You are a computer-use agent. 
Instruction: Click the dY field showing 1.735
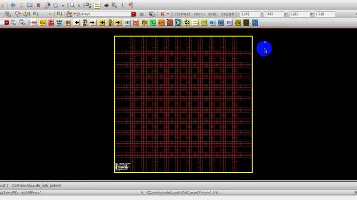(x=325, y=14)
